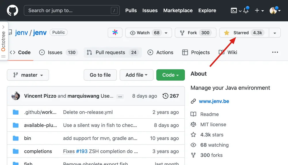Open the Add file dropdown menu

coord(137,75)
